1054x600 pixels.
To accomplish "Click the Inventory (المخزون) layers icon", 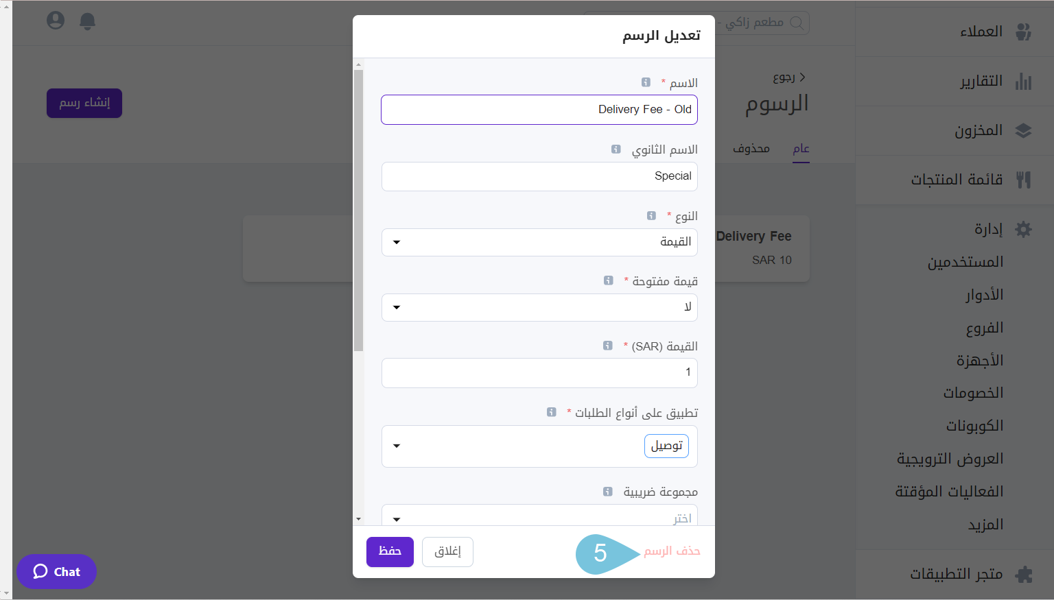I will [x=1023, y=131].
